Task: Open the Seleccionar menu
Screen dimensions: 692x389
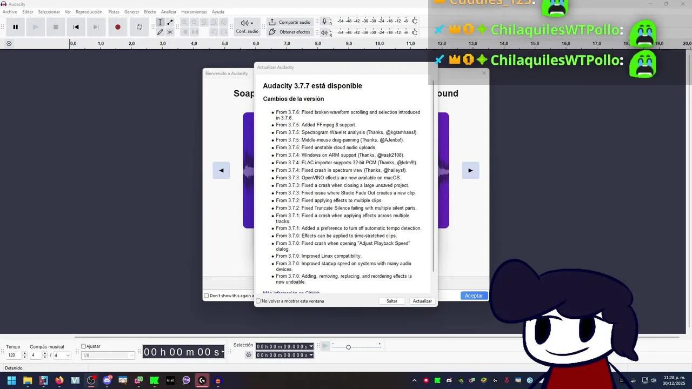Action: (x=49, y=12)
